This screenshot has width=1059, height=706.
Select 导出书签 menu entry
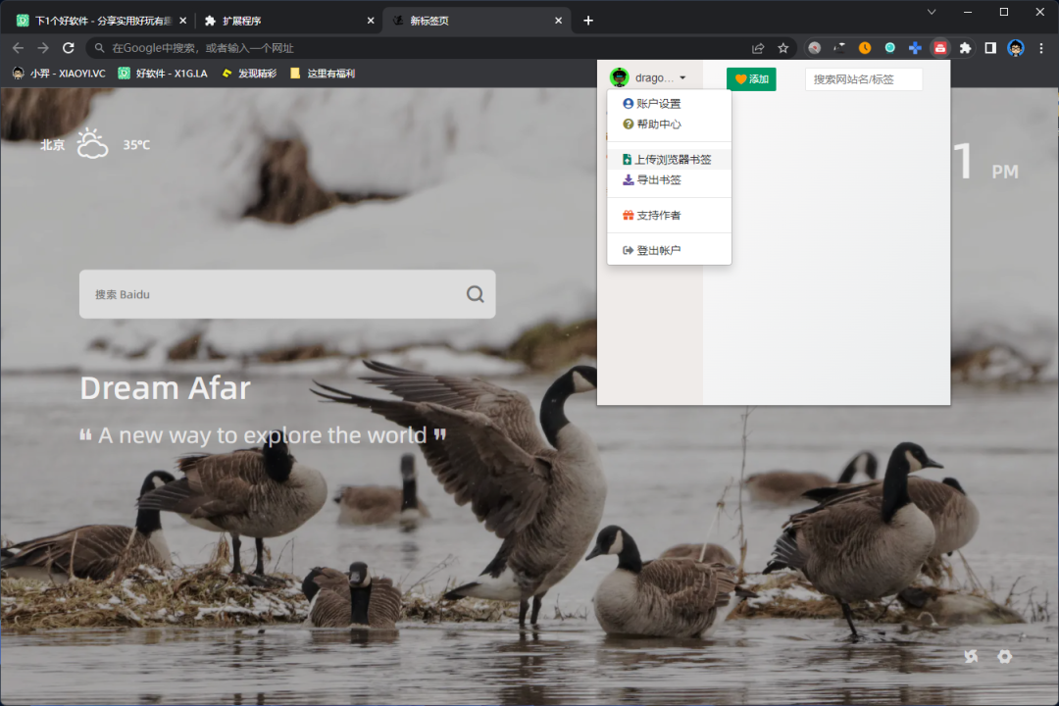(x=669, y=179)
